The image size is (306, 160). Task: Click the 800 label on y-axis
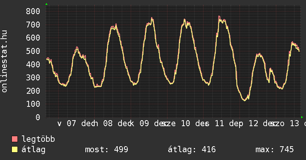click(33, 12)
